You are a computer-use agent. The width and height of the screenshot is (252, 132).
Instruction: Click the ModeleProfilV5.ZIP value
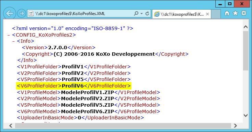[x=87, y=105]
